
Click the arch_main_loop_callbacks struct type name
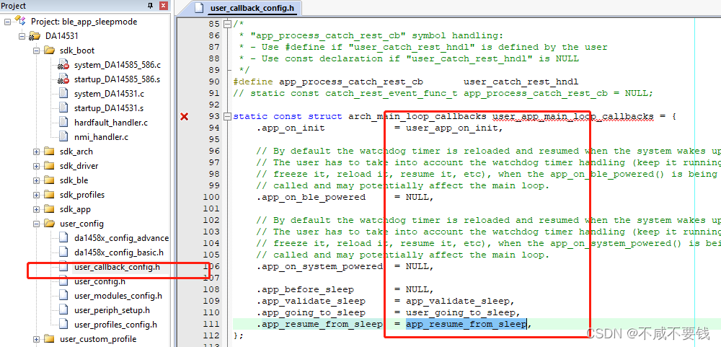coord(417,116)
